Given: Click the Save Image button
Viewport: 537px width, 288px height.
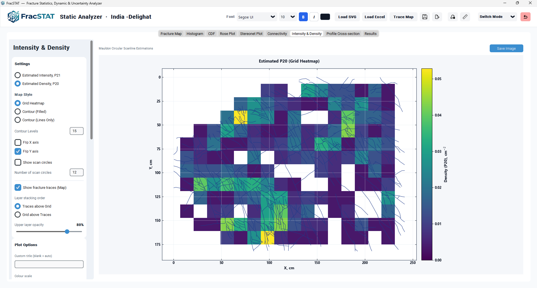Looking at the screenshot, I should 506,48.
